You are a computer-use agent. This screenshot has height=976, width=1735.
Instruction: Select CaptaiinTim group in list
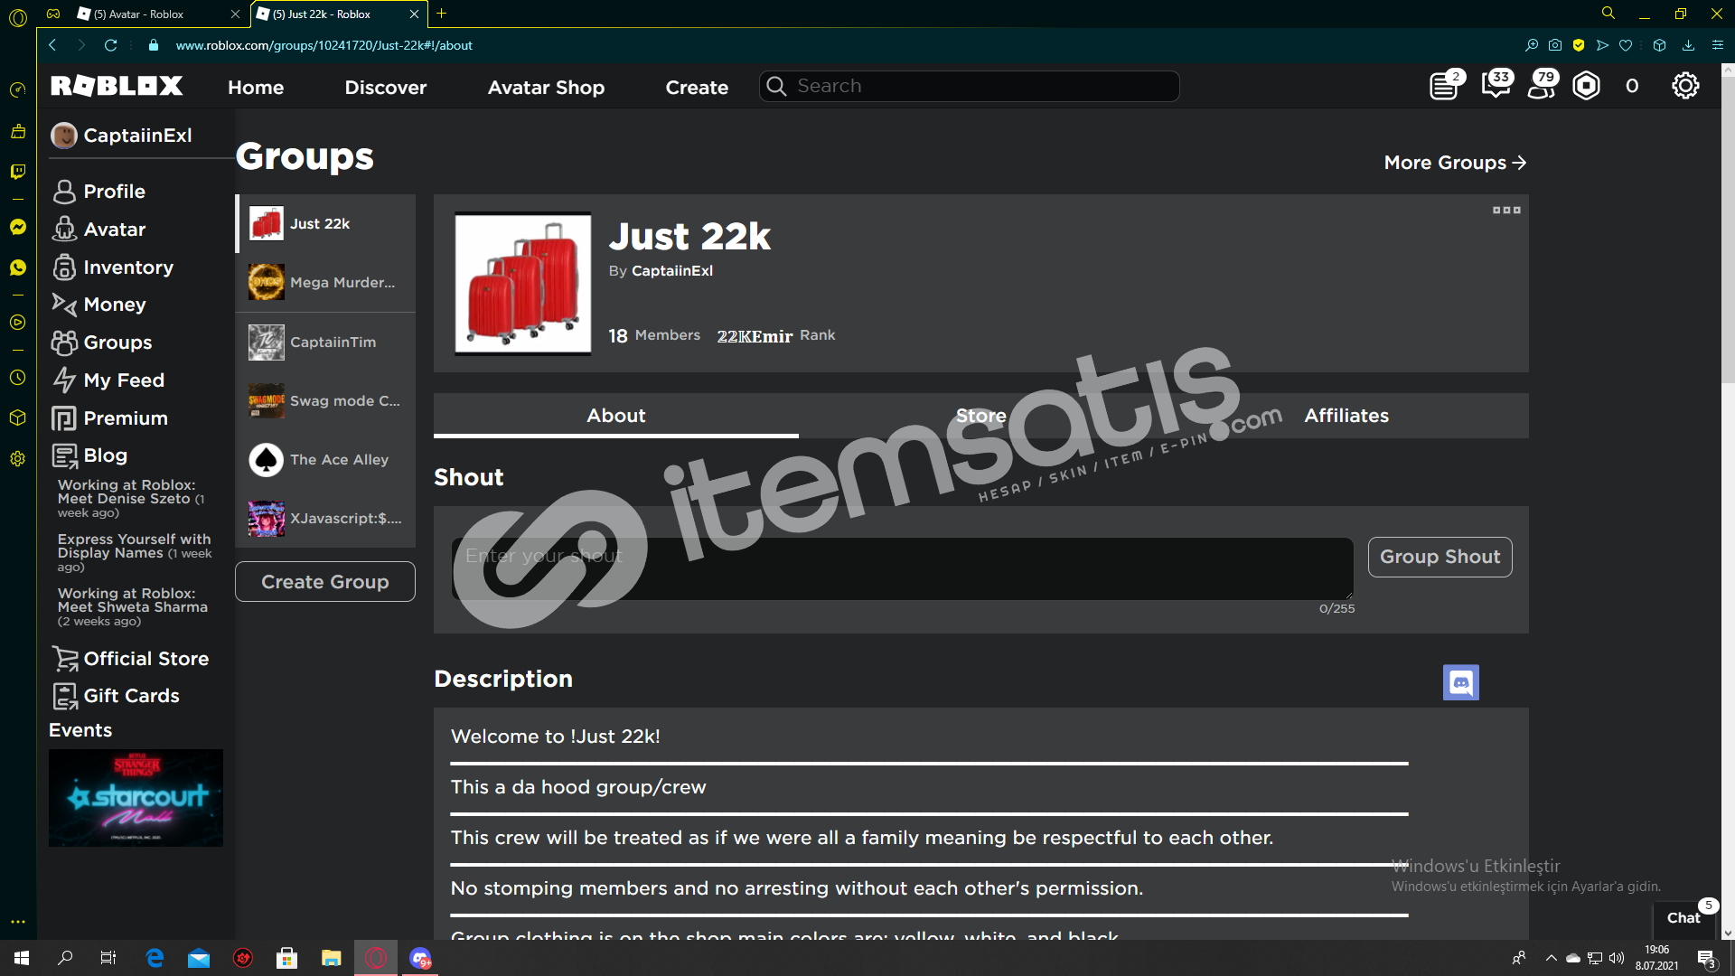325,342
